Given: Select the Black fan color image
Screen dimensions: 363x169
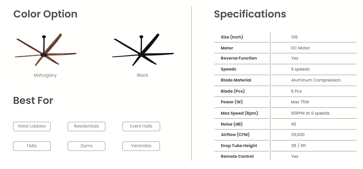Looking at the screenshot, I should pos(143,50).
